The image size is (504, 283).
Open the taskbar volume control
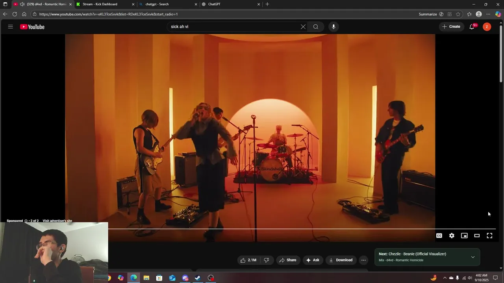pos(470,278)
